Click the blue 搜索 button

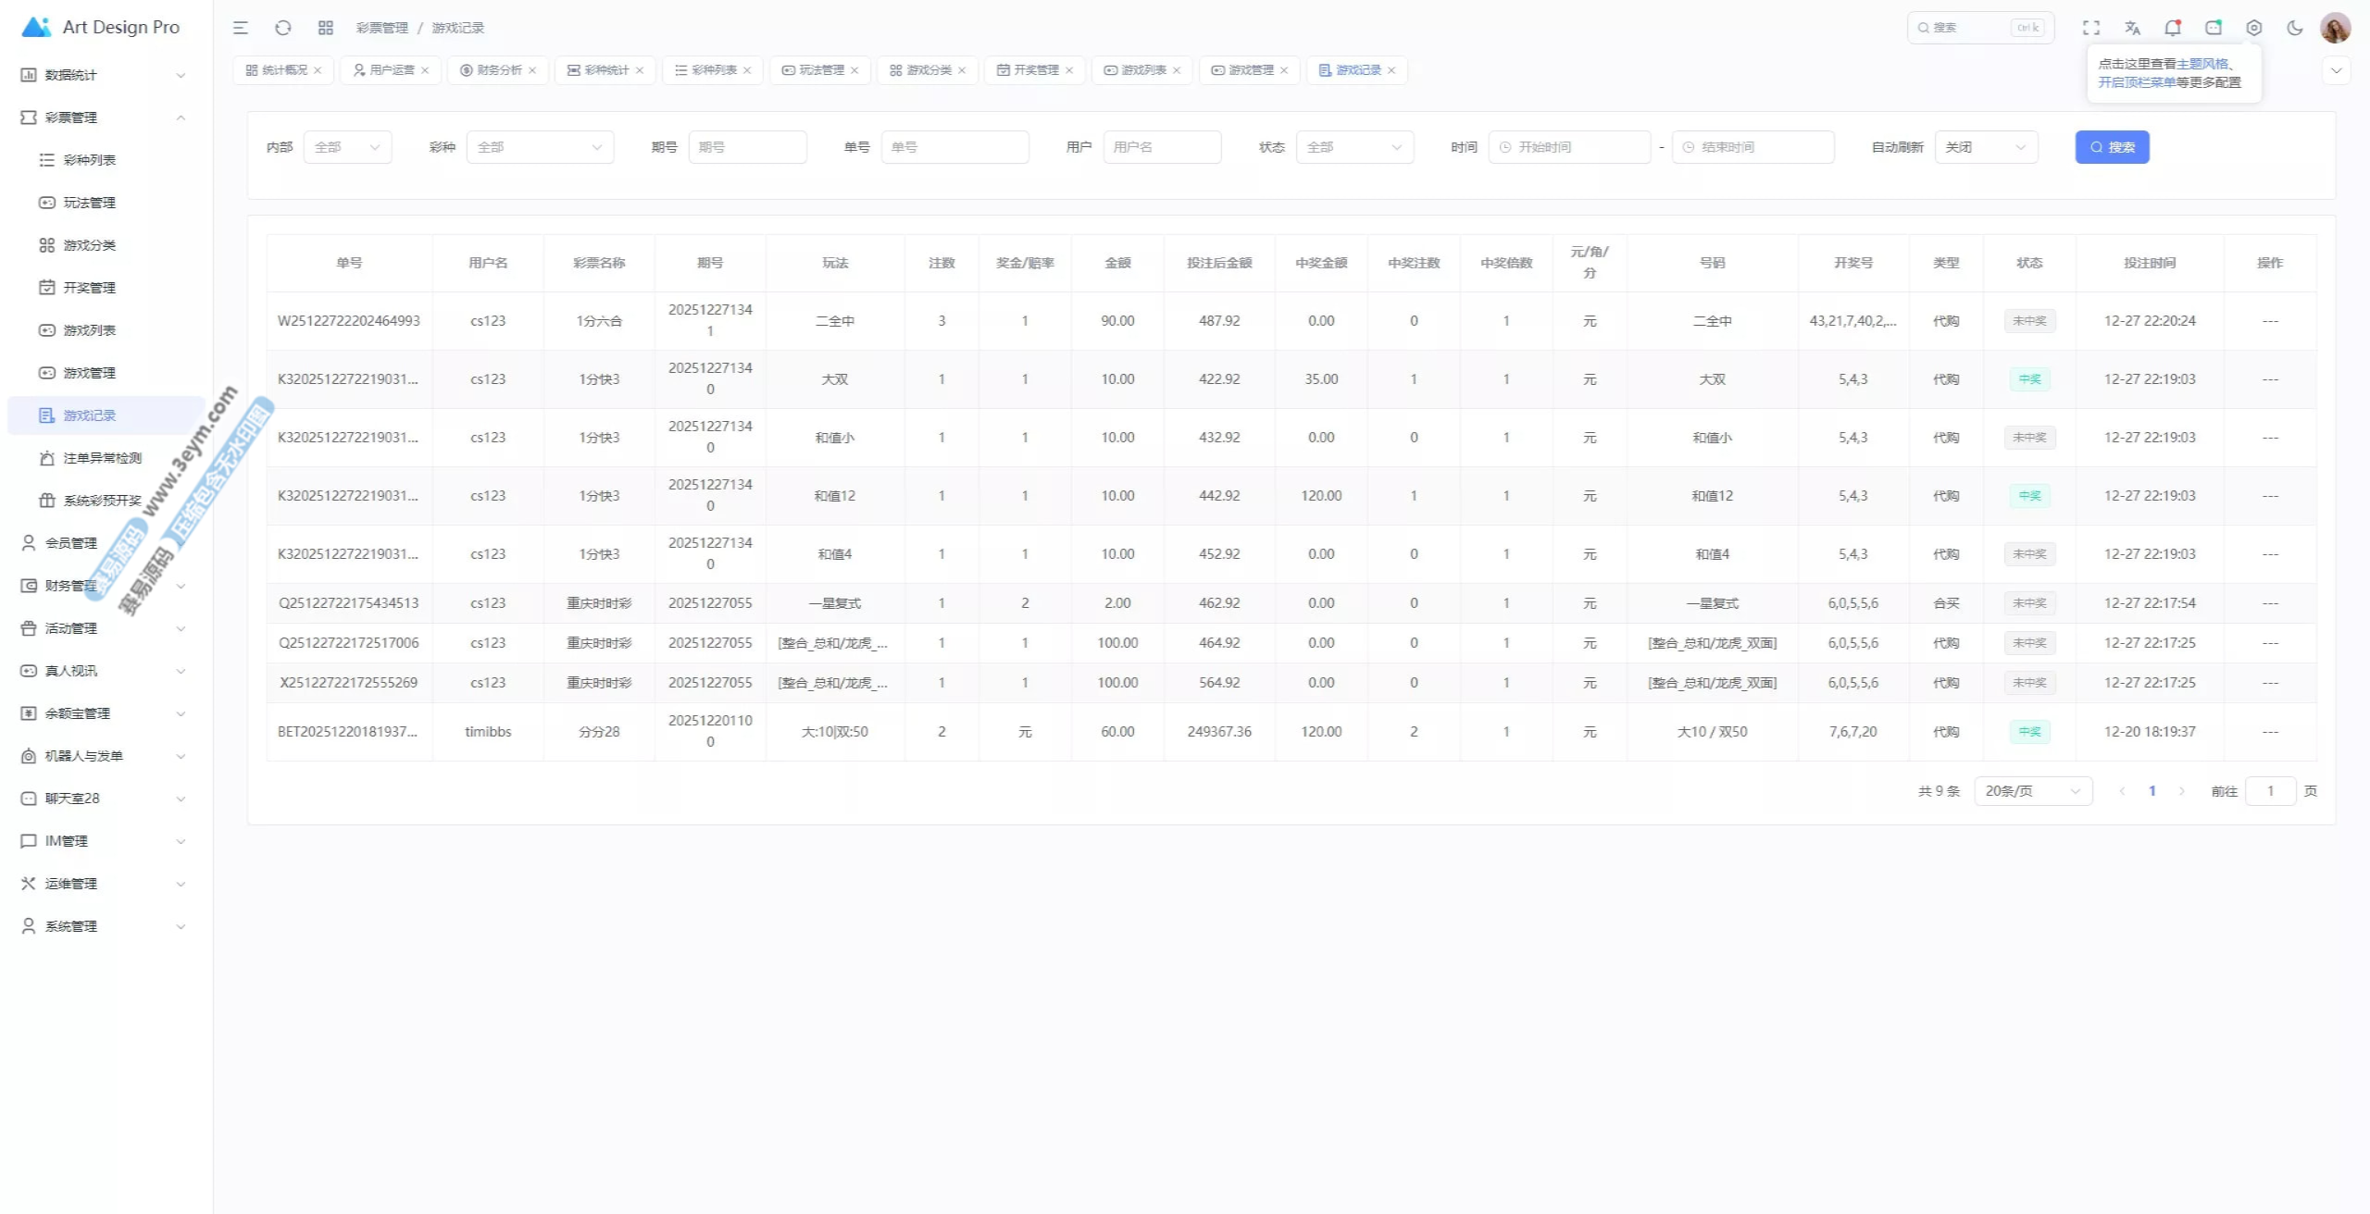tap(2112, 147)
